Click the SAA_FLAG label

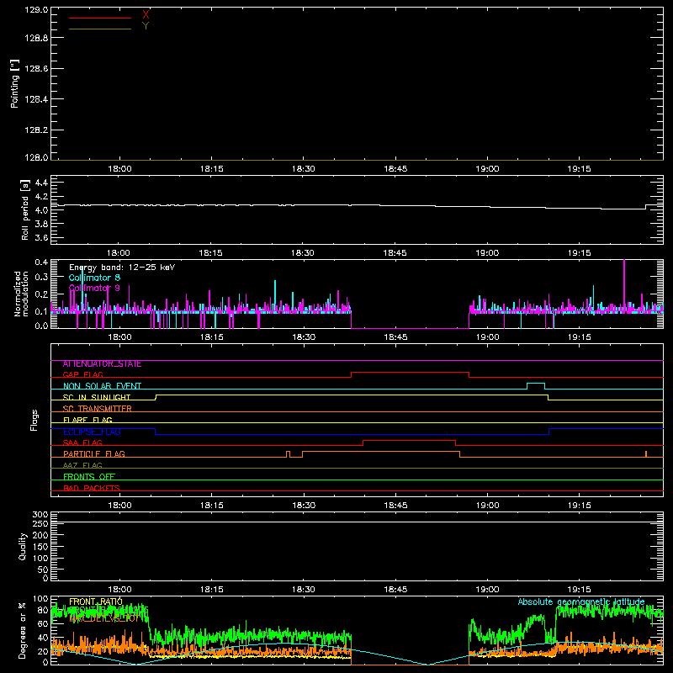coord(82,442)
